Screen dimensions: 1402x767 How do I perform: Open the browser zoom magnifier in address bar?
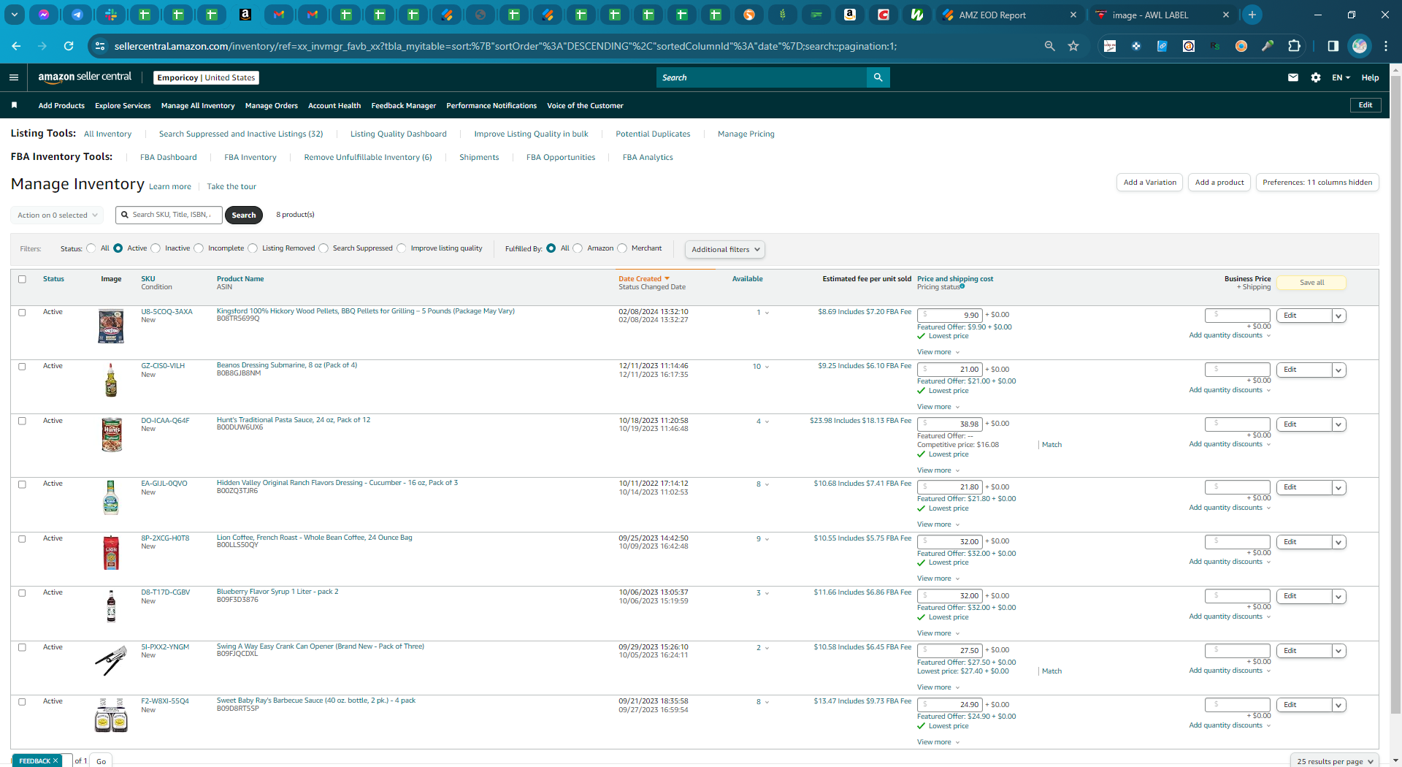pyautogui.click(x=1050, y=46)
